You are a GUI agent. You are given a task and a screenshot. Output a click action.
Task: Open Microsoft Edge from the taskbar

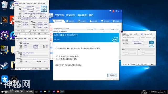41,92
